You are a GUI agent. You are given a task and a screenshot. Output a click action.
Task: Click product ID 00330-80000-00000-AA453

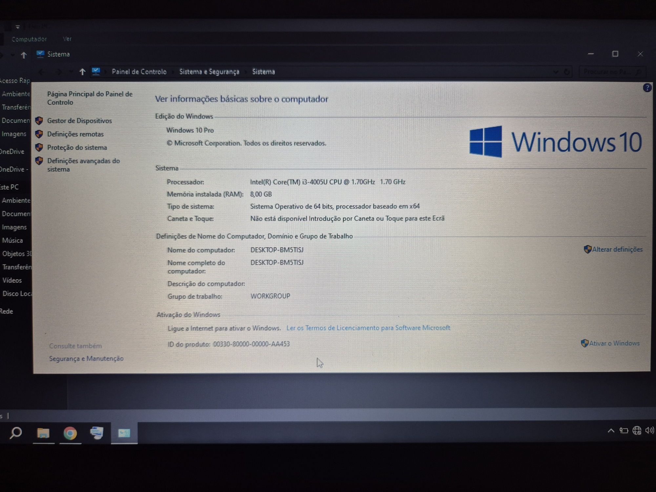point(251,344)
